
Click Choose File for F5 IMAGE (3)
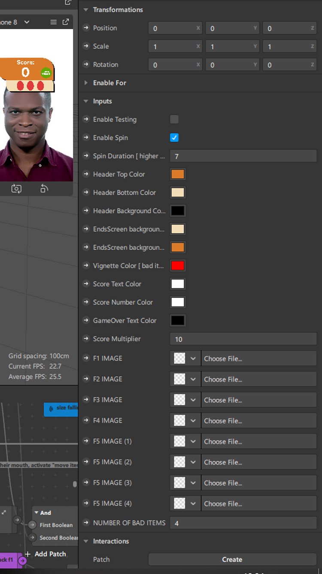point(259,483)
